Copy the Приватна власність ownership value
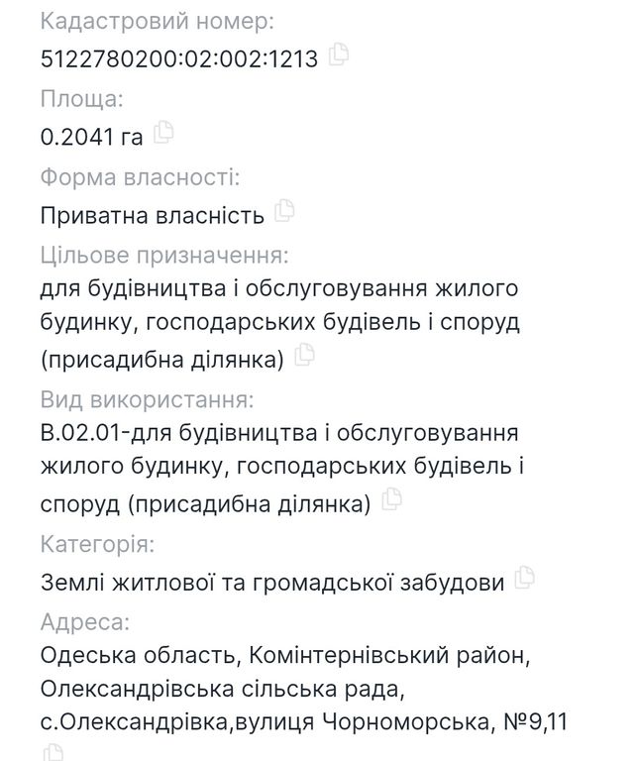This screenshot has width=637, height=761. [284, 211]
